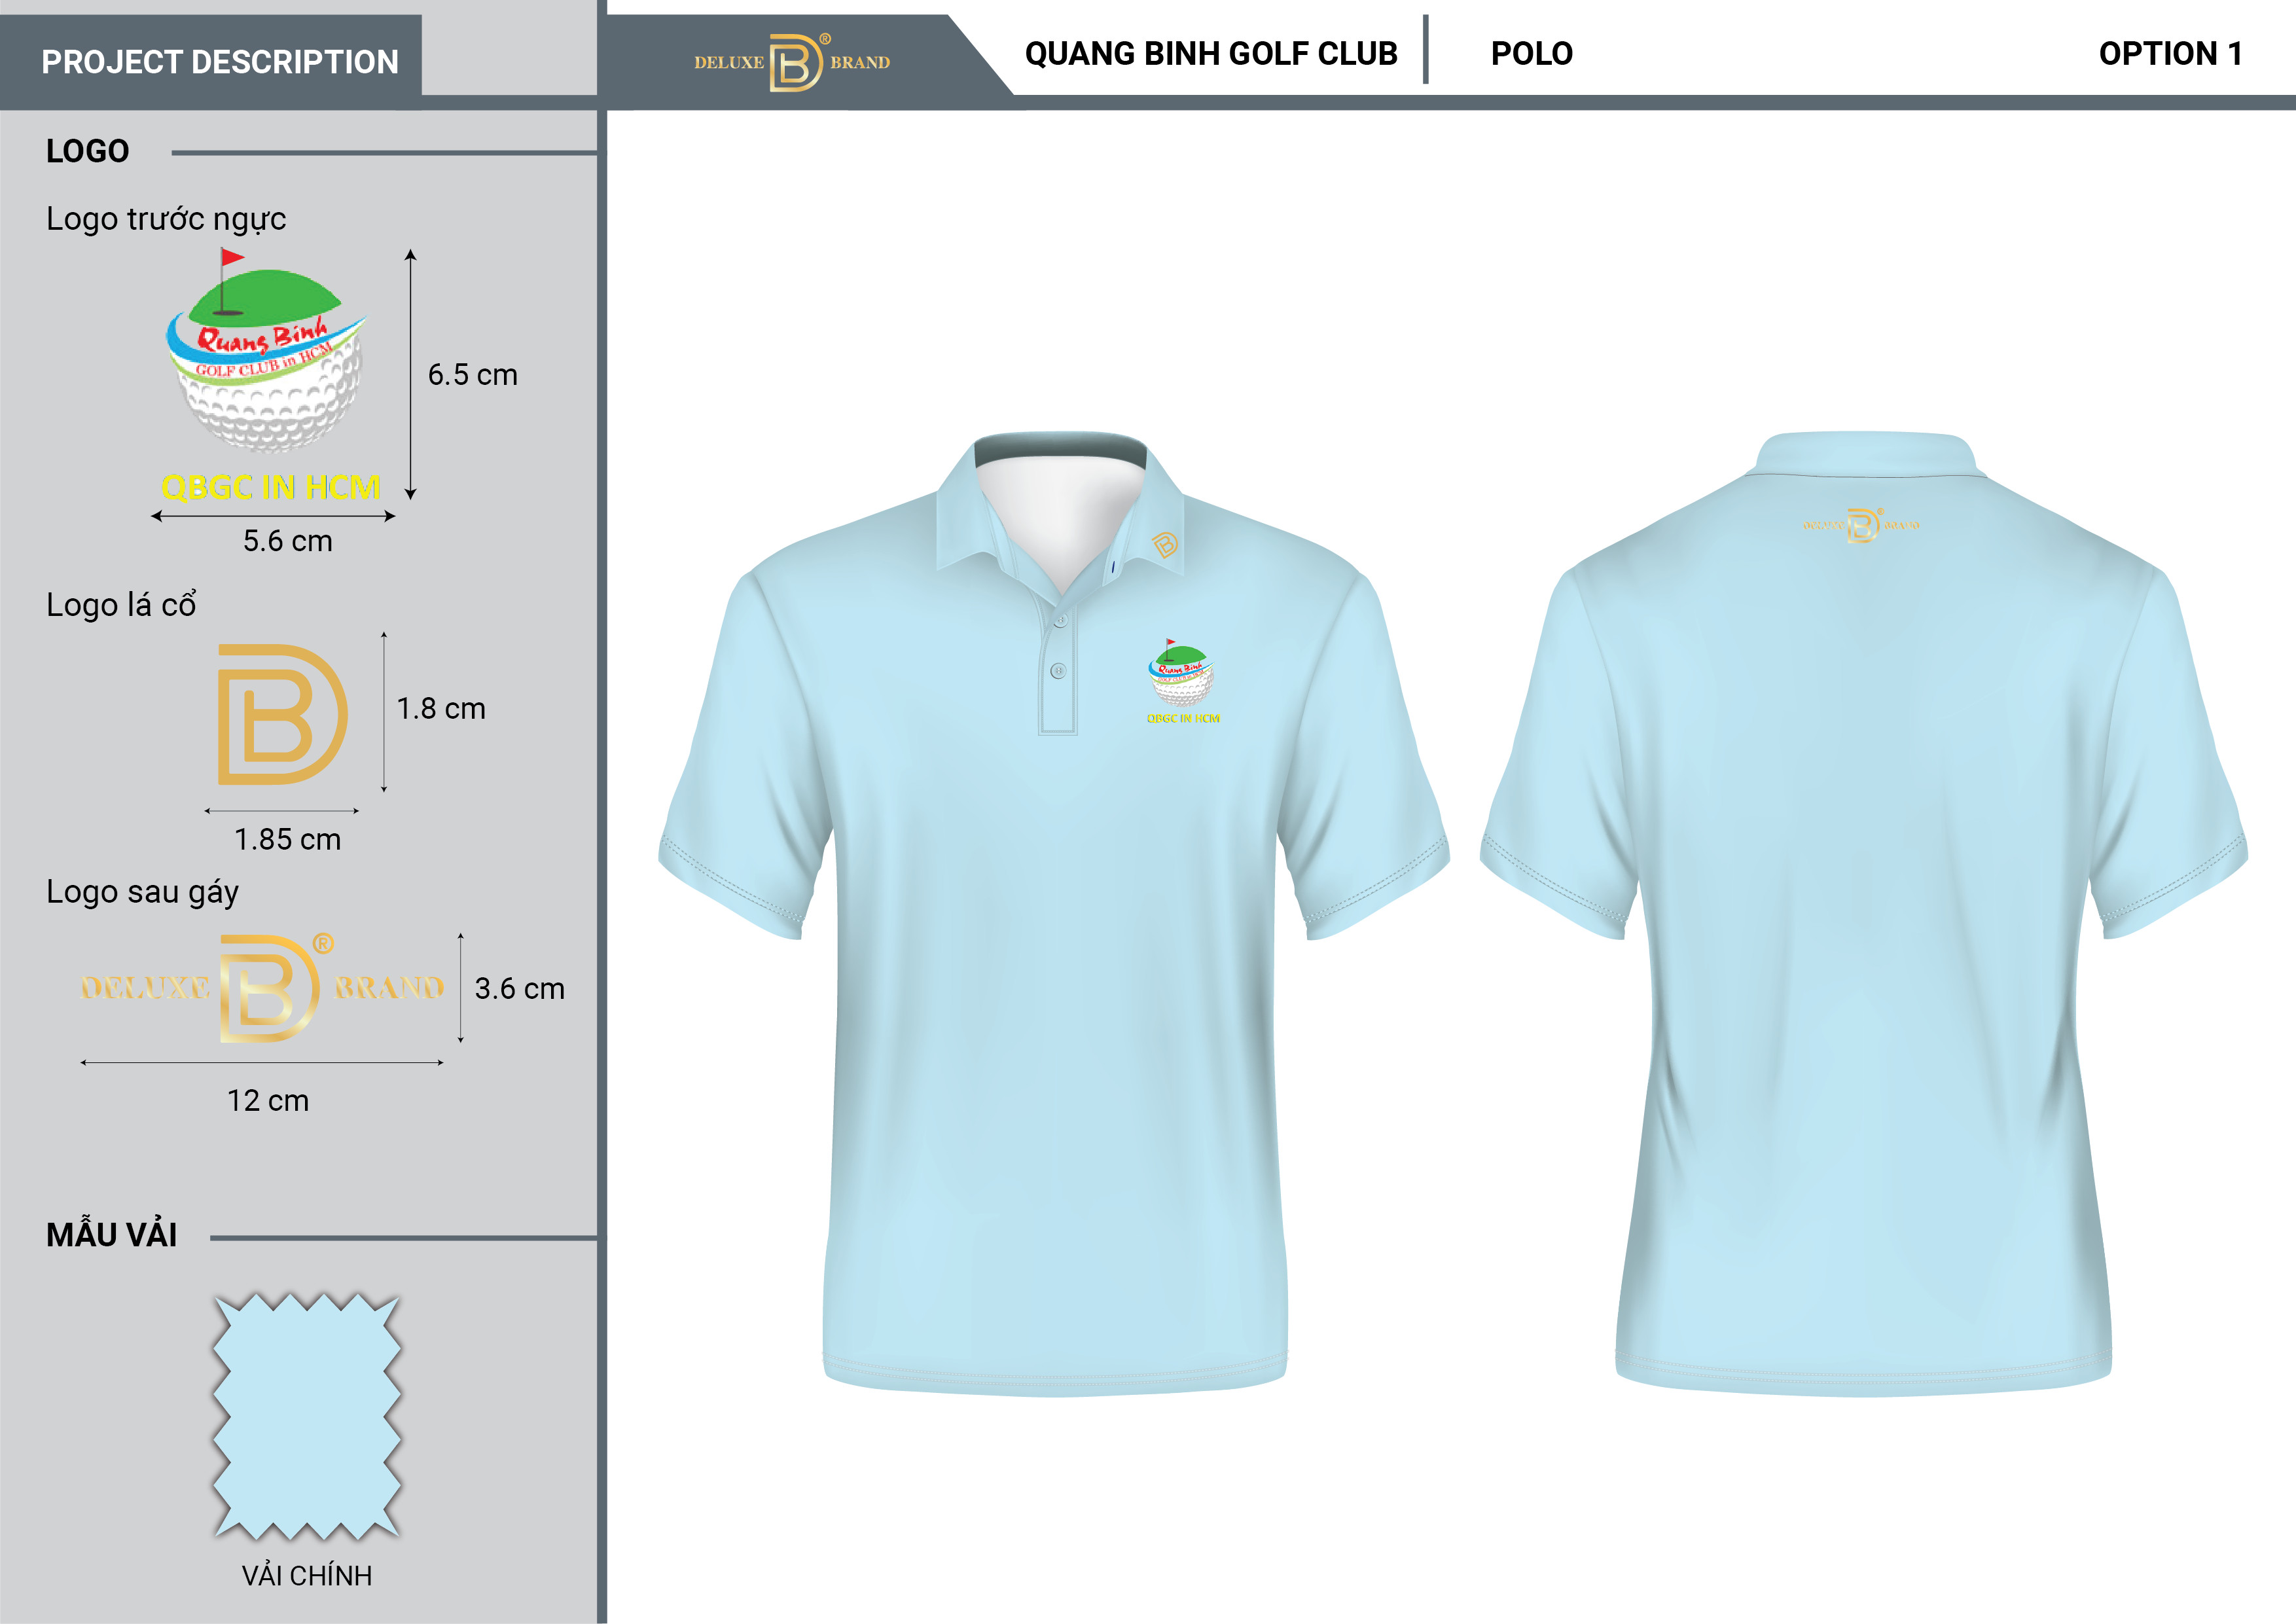The image size is (2296, 1624).
Task: Click the lower placket button on polo
Action: coord(1059,671)
